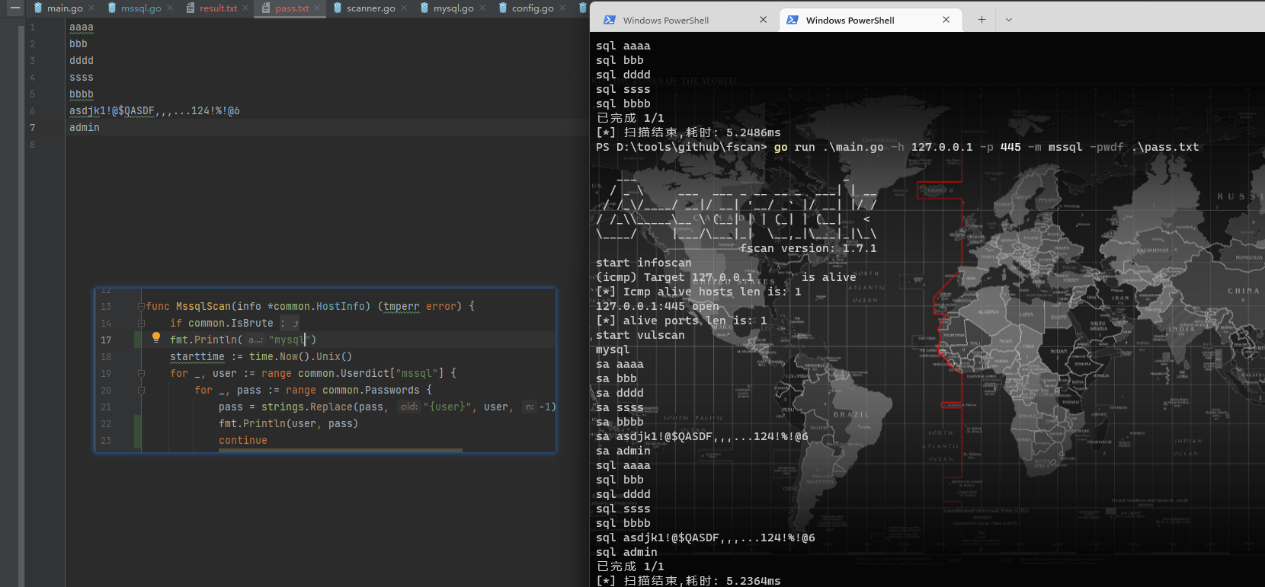Click line 5 text 'bbbb' in pass.txt

point(82,94)
